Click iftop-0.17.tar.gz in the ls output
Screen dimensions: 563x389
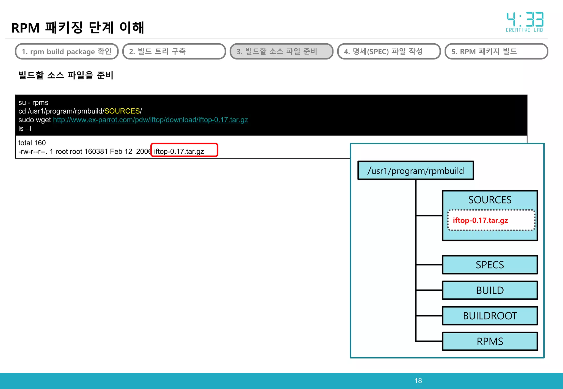(179, 151)
